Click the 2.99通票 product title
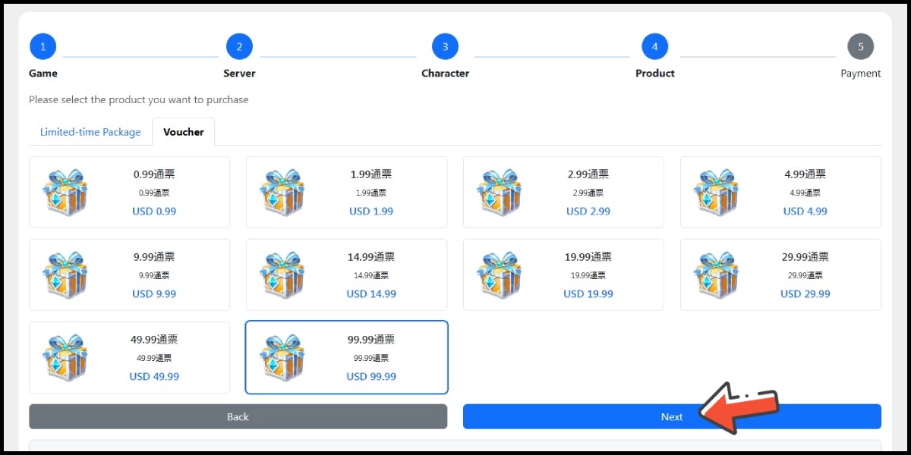This screenshot has height=455, width=911. tap(588, 174)
